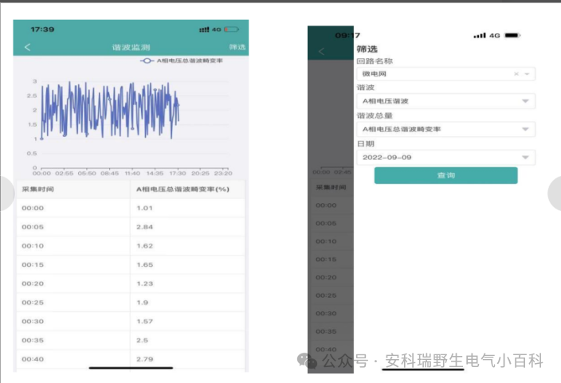Select the 00:00 row with value 1.01
561x383 pixels.
point(131,208)
